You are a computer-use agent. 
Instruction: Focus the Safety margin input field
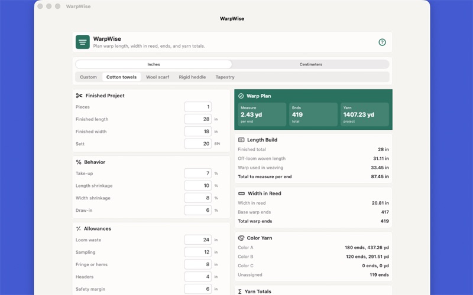198,289
